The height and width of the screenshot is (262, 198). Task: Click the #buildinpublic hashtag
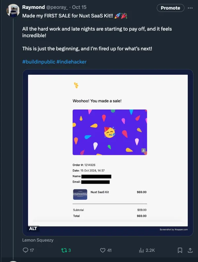[38, 62]
